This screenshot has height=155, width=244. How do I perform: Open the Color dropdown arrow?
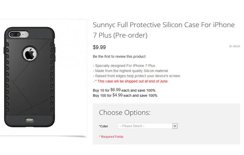[x=175, y=126]
